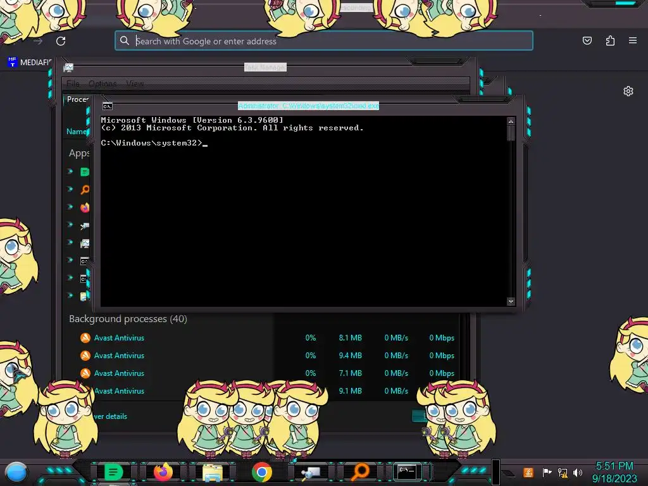Select Task Manager icon in Apps list
This screenshot has width=648, height=486.
[x=85, y=243]
